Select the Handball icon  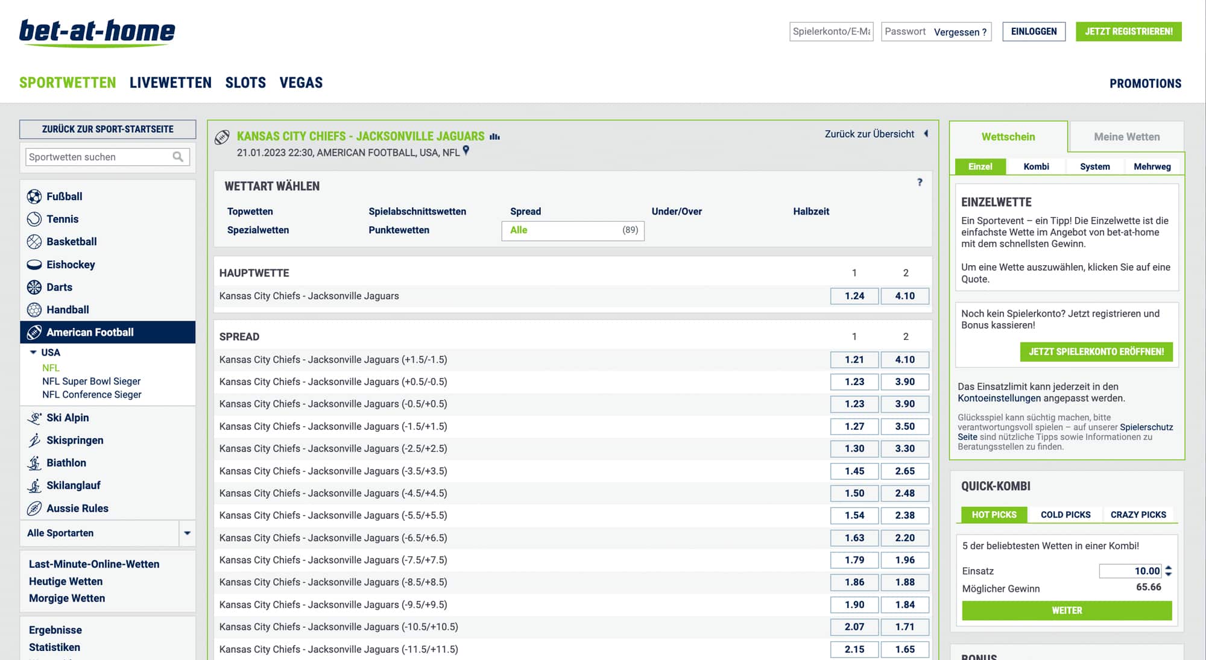coord(34,310)
